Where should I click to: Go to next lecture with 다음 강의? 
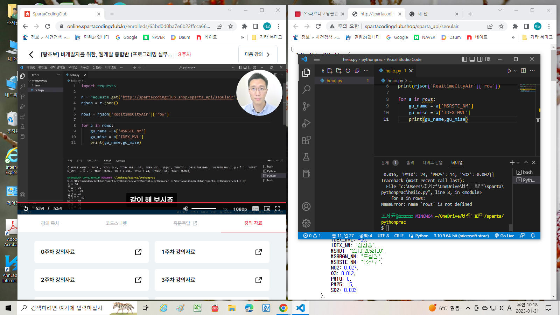pos(258,54)
